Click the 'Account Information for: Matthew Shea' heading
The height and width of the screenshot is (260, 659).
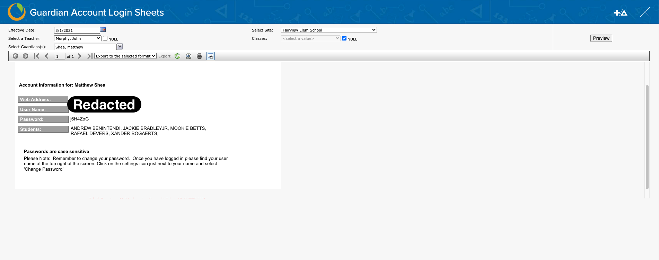click(x=62, y=85)
